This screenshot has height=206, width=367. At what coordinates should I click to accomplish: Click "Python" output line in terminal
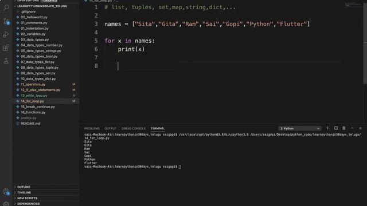[x=89, y=160]
